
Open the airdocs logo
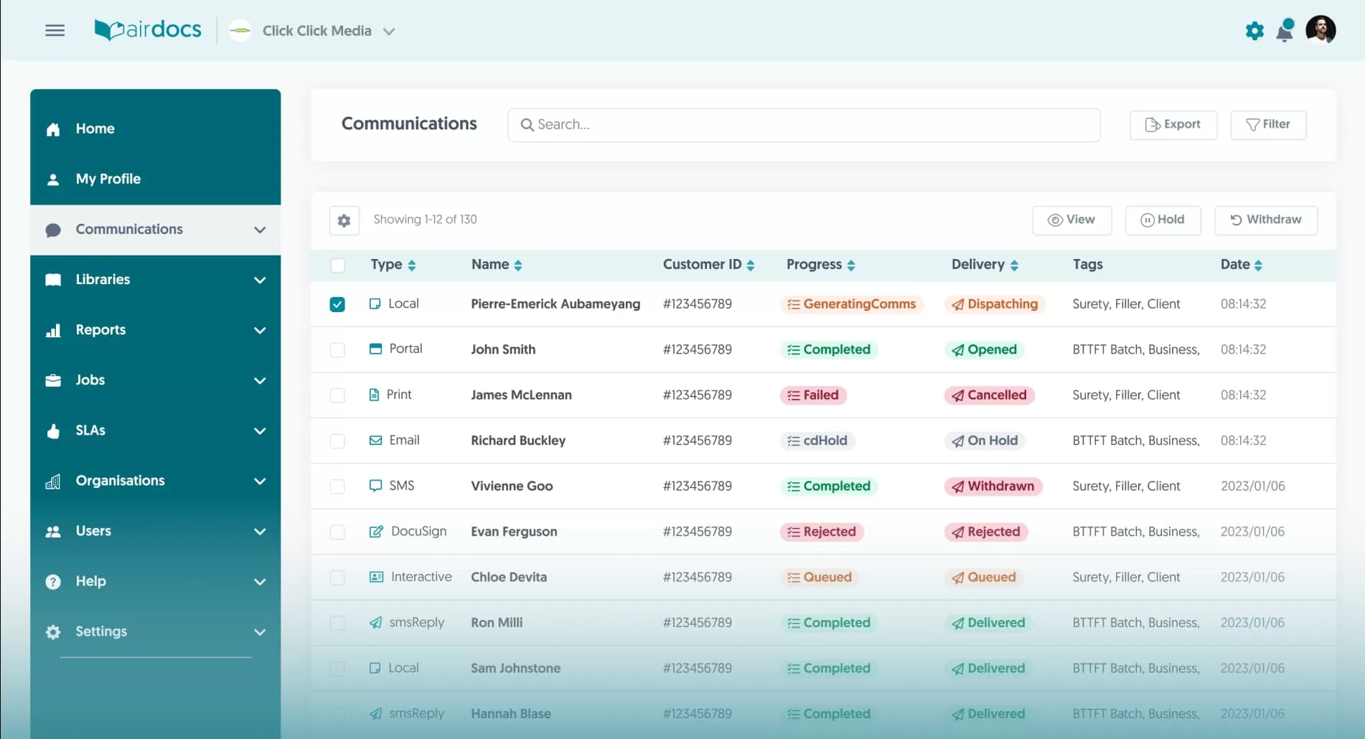coord(147,29)
